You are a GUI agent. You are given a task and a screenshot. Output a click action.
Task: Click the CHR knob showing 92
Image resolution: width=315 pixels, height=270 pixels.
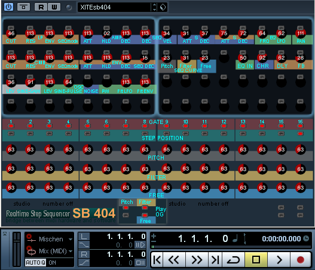click(x=262, y=58)
